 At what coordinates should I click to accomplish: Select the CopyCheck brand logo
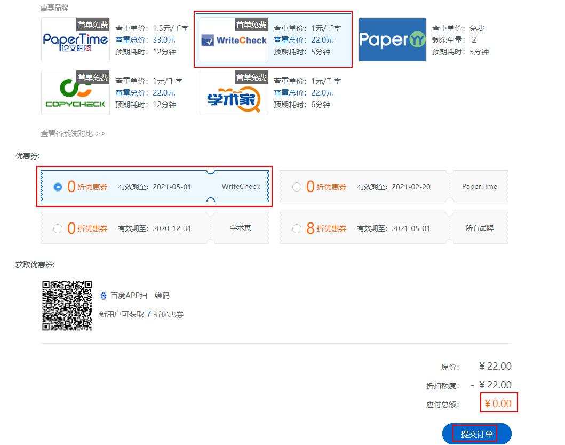[x=75, y=93]
